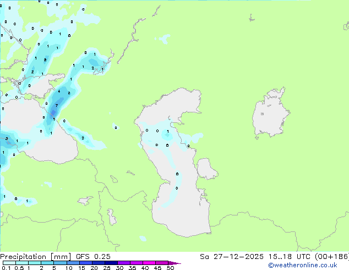Click the 'GFS 0.25' model label
This screenshot has width=349, height=270.
tap(93, 257)
